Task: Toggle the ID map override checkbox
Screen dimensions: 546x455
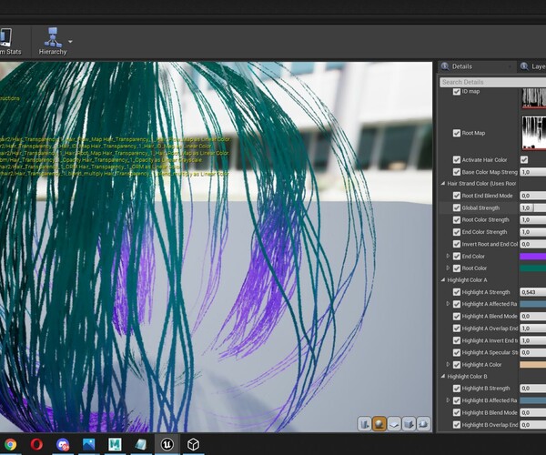Action: coord(457,92)
